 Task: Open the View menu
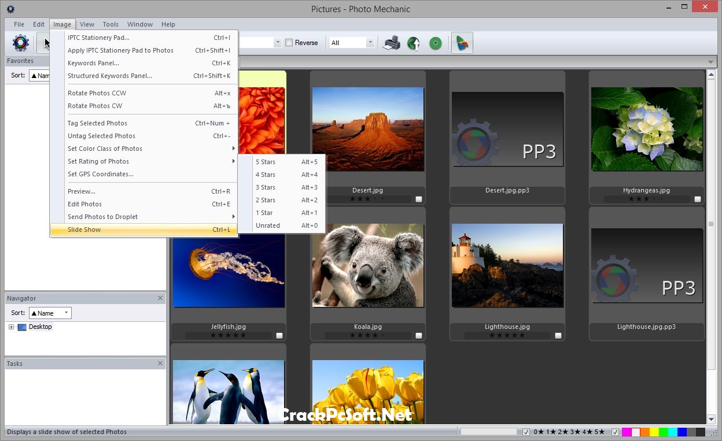coord(87,24)
